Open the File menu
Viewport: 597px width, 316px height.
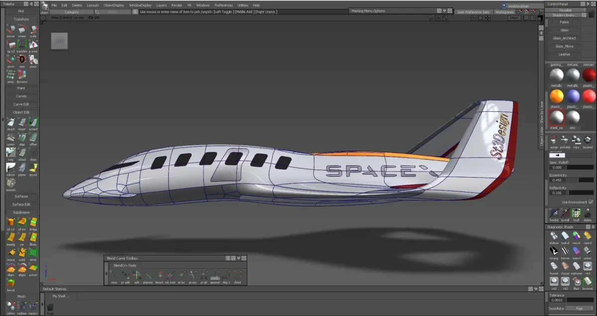[54, 5]
